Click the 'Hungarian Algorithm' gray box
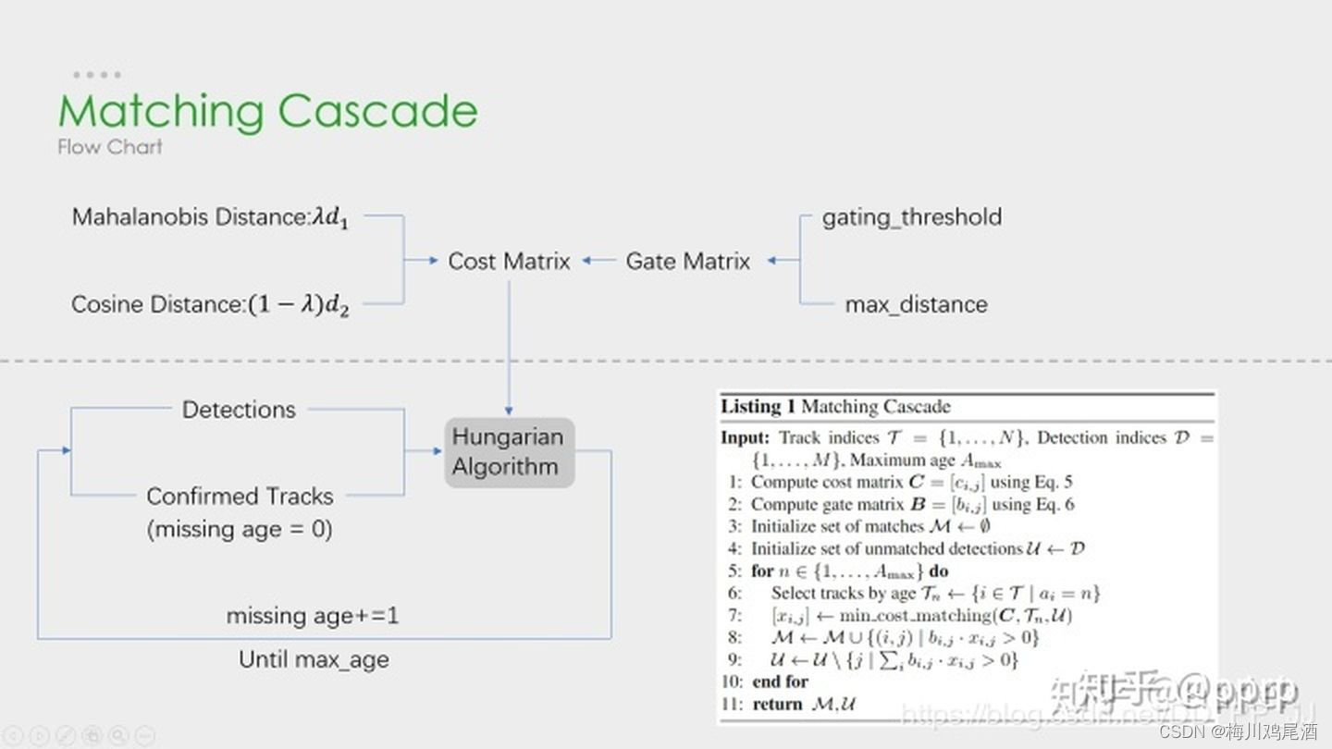The image size is (1332, 749). [x=510, y=452]
